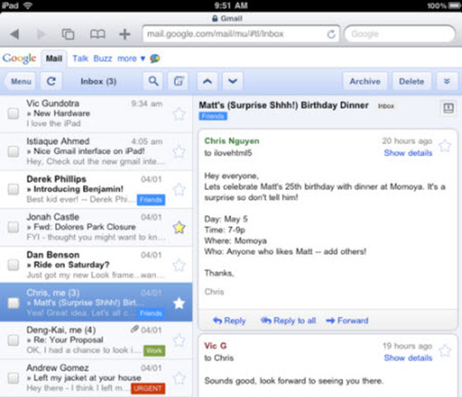Tick the Andrew Gomez email checkbox
The height and width of the screenshot is (397, 462).
click(13, 378)
